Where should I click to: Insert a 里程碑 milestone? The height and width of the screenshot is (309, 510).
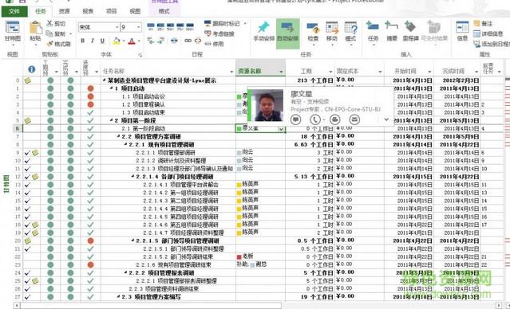410,32
